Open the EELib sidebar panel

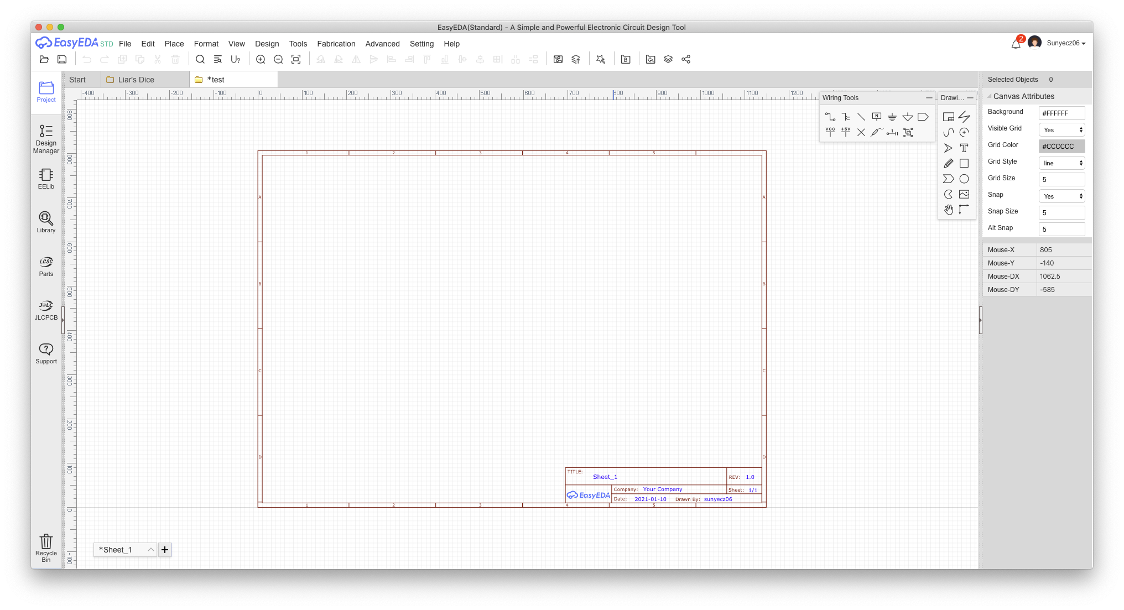tap(46, 179)
